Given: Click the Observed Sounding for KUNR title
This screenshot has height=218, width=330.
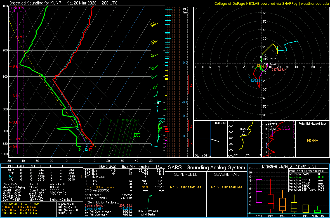Looking at the screenshot, I should tap(63, 3).
